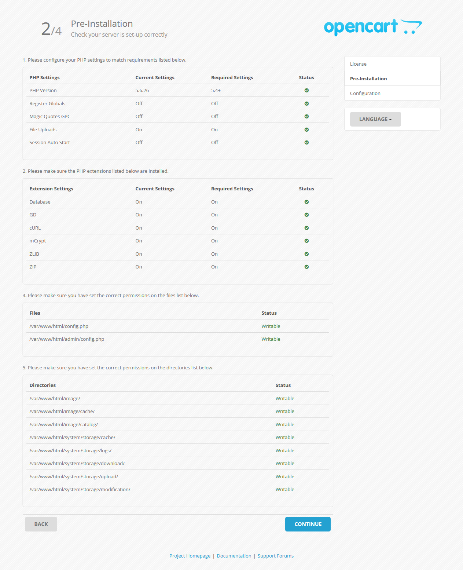The width and height of the screenshot is (463, 570).
Task: Click system/storage/modification/ directory path
Action: [80, 490]
